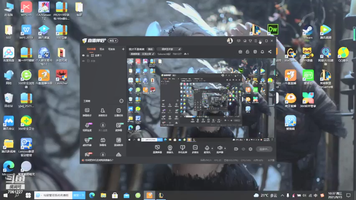Image resolution: width=356 pixels, height=200 pixels.
Task: Click the start streaming button at bottom right
Action: pyautogui.click(x=264, y=149)
